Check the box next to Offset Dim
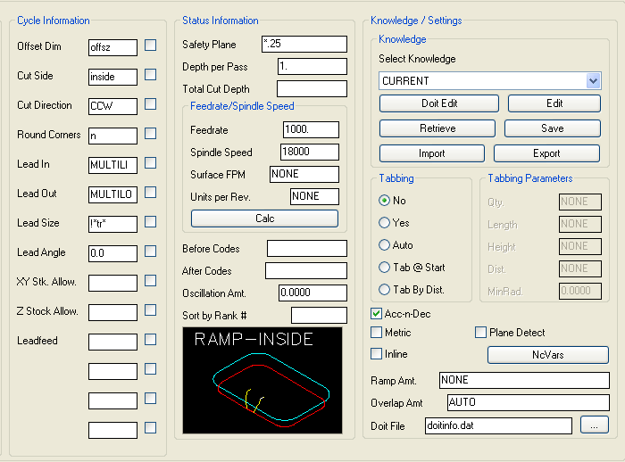Image resolution: width=625 pixels, height=462 pixels. click(x=150, y=45)
